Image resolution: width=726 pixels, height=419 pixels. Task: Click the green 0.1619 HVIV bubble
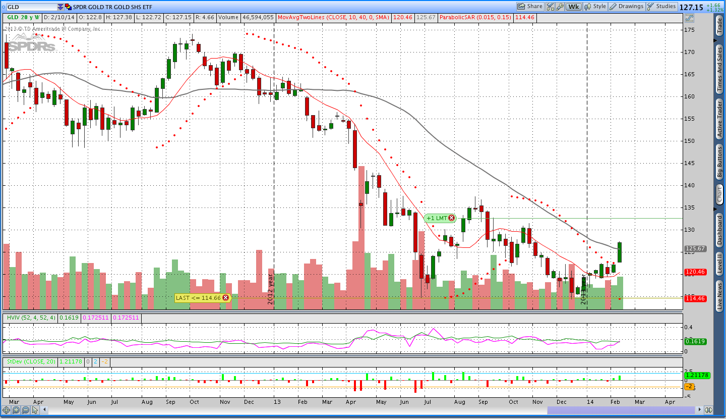point(695,341)
